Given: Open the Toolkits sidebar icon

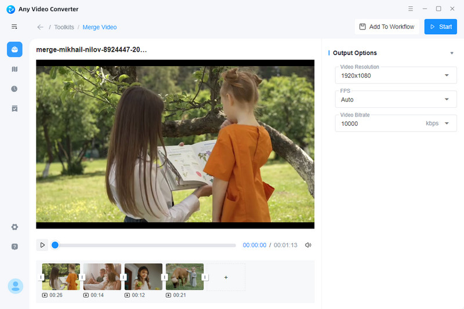Looking at the screenshot, I should coord(14,49).
